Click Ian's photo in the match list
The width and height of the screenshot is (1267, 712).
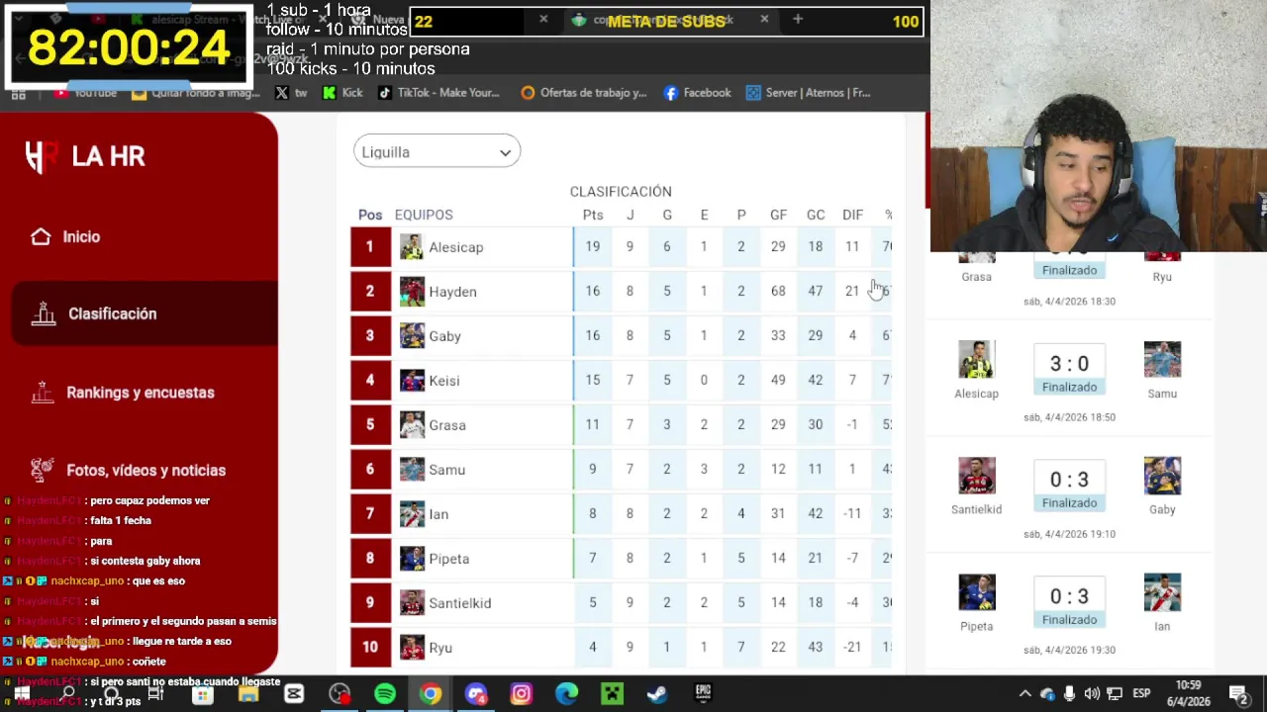[1162, 592]
